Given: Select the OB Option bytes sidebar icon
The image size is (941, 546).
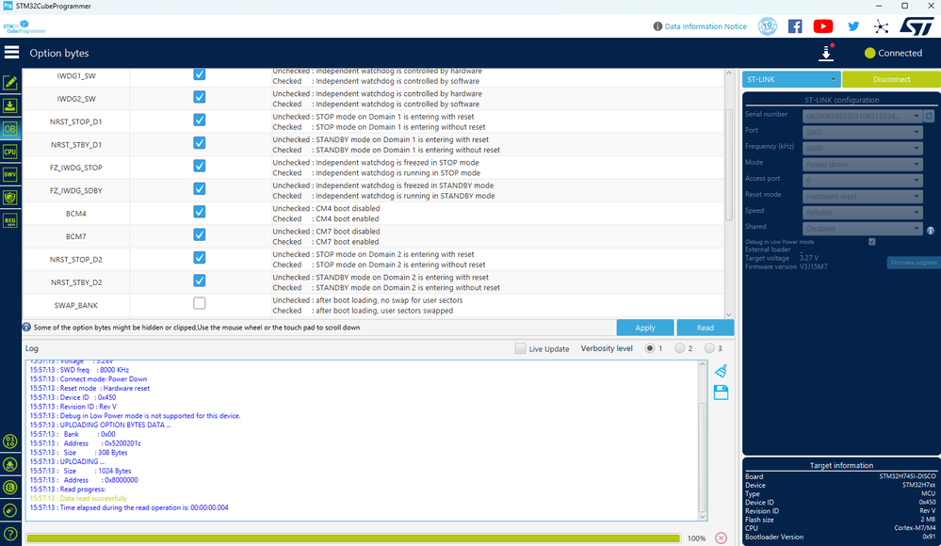Looking at the screenshot, I should point(9,127).
